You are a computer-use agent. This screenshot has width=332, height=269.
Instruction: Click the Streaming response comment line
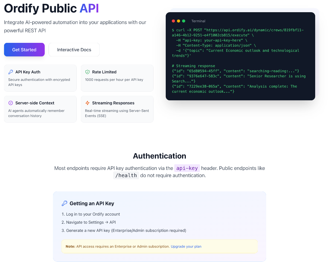(x=193, y=66)
